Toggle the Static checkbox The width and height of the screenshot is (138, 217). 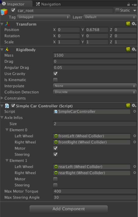pyautogui.click(x=117, y=10)
